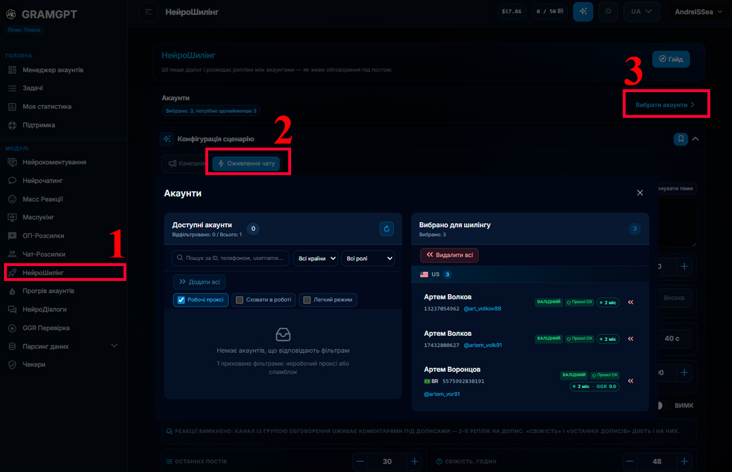732x472 pixels.
Task: Check the Сховати в роботі checkbox
Action: point(240,300)
